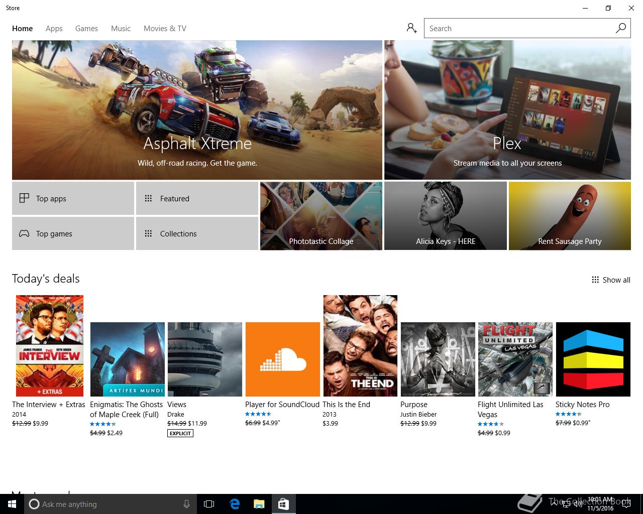Screen dimensions: 643x514
Task: Open the Games tab
Action: tap(86, 29)
